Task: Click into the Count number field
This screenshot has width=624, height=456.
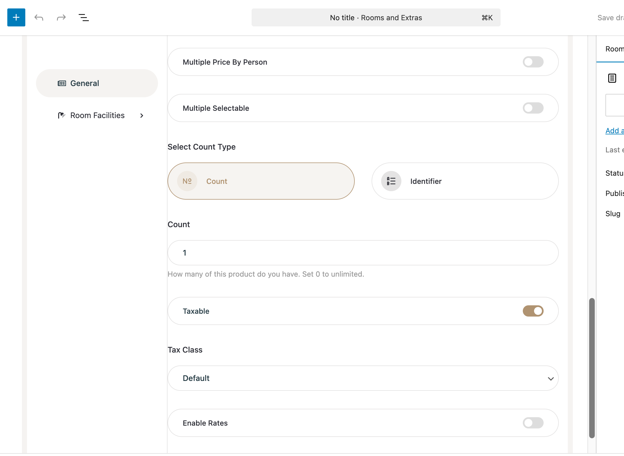Action: click(x=363, y=253)
